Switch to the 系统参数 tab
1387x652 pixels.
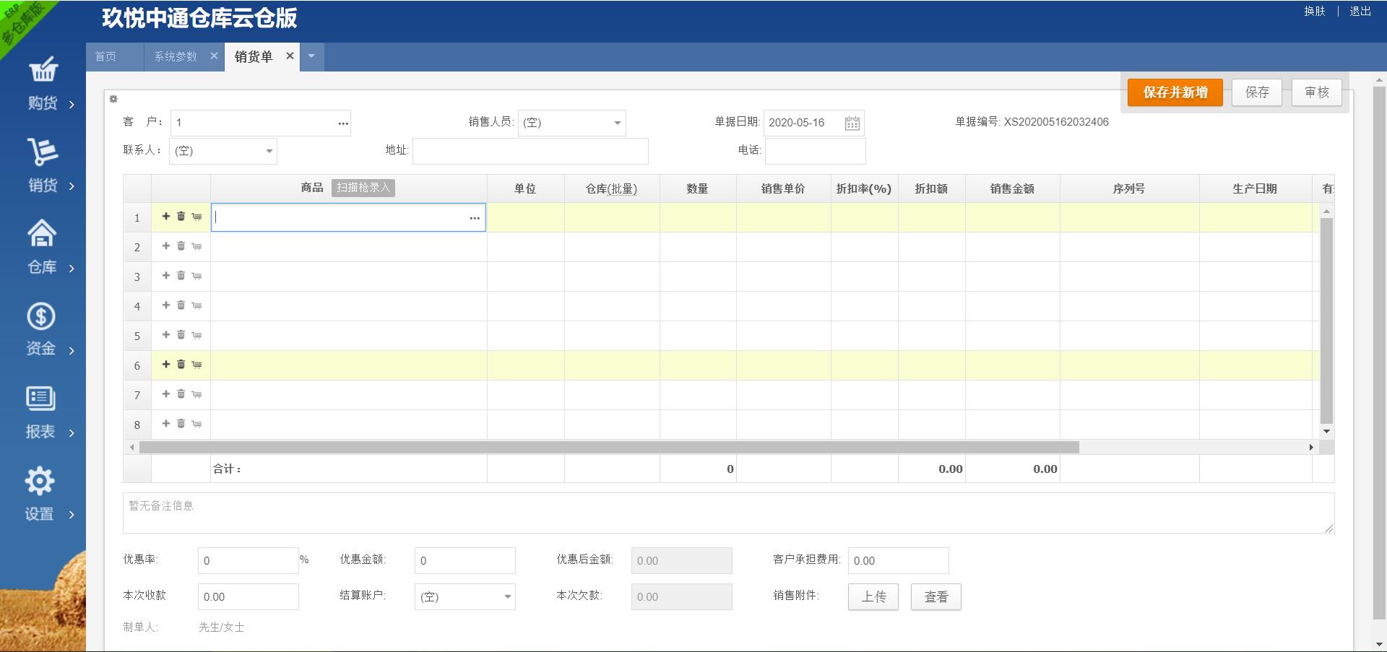tap(176, 56)
